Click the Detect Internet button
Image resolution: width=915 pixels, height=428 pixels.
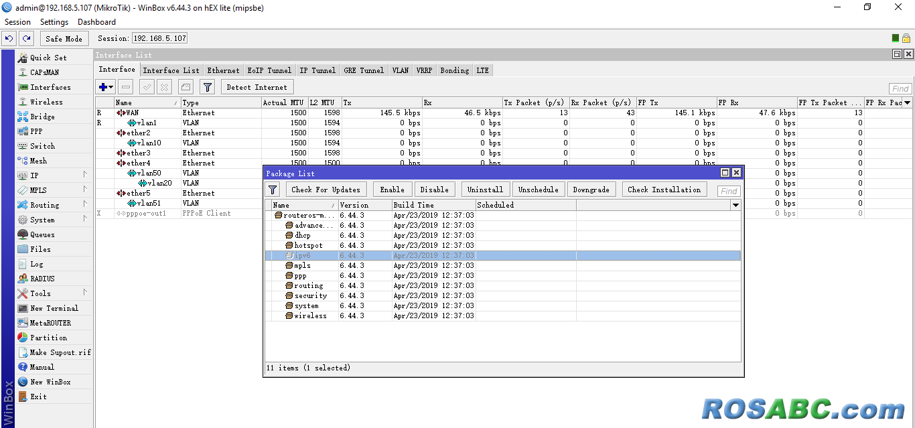click(257, 87)
